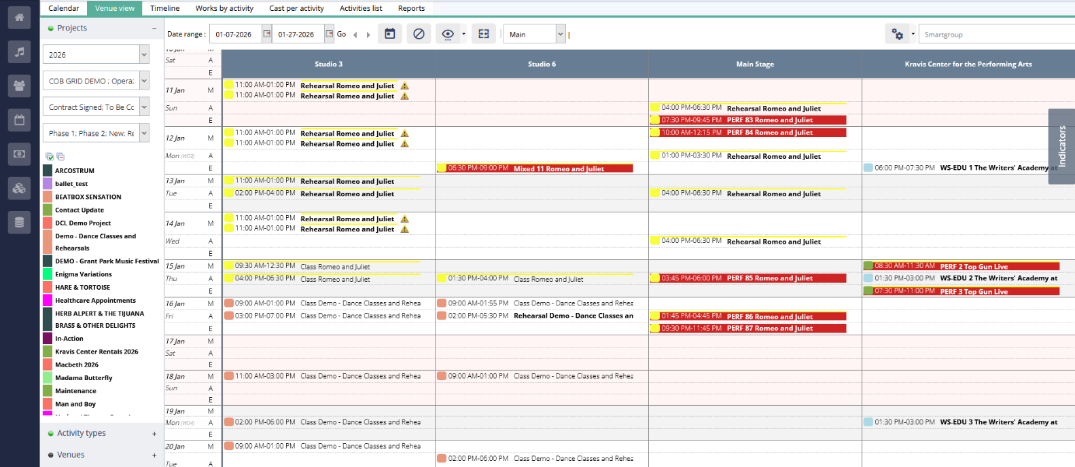Screen dimensions: 1075x467
Task: Click the database stack sidebar icon
Action: pyautogui.click(x=19, y=222)
